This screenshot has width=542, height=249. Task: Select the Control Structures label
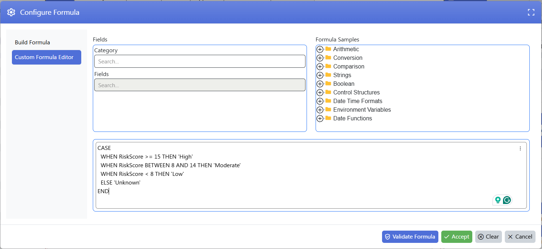(x=356, y=92)
